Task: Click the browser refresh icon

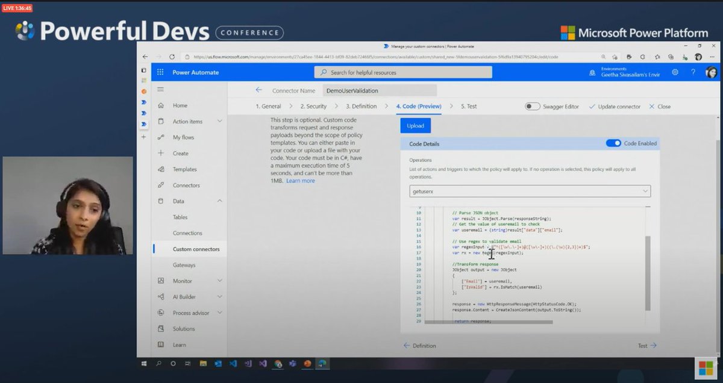Action: click(172, 57)
